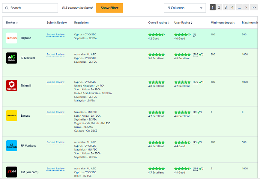Click the Broker column sort arrows
260x179 pixels.
click(17, 23)
